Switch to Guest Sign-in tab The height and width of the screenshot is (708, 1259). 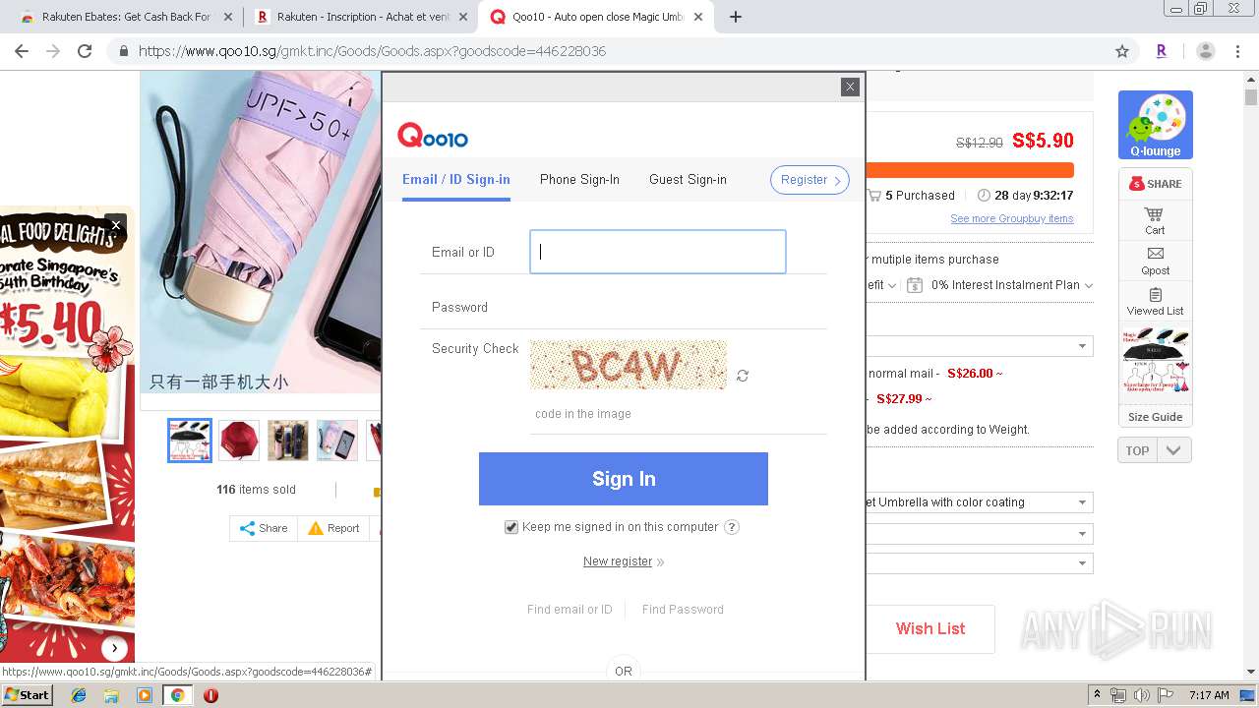pyautogui.click(x=688, y=179)
